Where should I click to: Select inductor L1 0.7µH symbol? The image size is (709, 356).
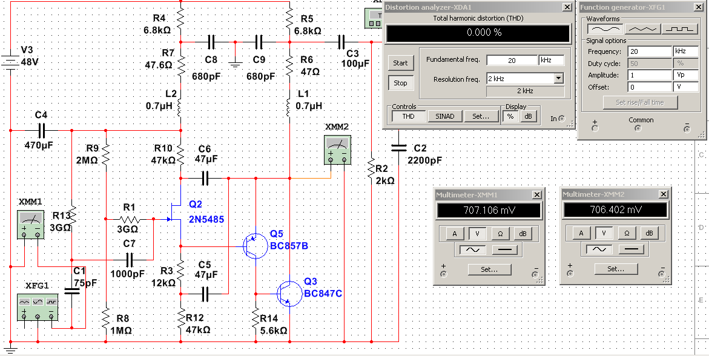tap(289, 107)
